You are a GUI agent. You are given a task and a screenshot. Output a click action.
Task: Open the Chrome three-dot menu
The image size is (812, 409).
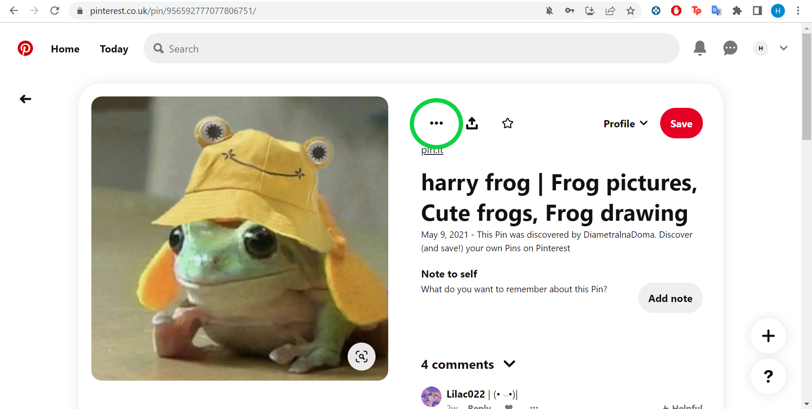[798, 11]
